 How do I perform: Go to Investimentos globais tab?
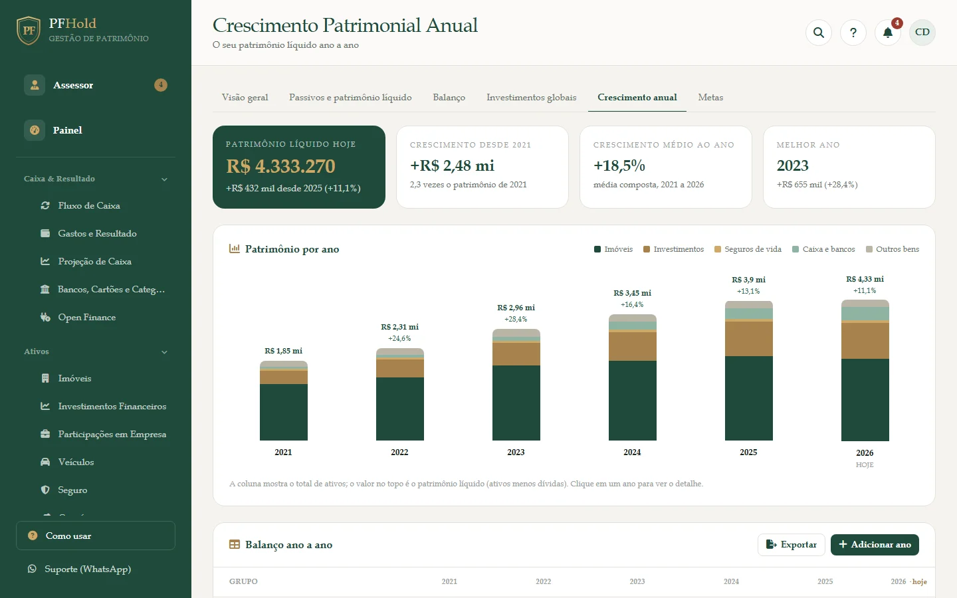click(532, 97)
